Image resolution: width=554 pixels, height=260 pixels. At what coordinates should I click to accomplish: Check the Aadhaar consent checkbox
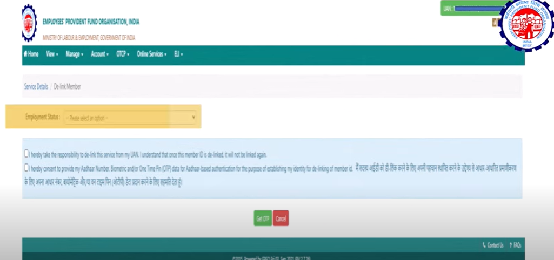pos(26,168)
